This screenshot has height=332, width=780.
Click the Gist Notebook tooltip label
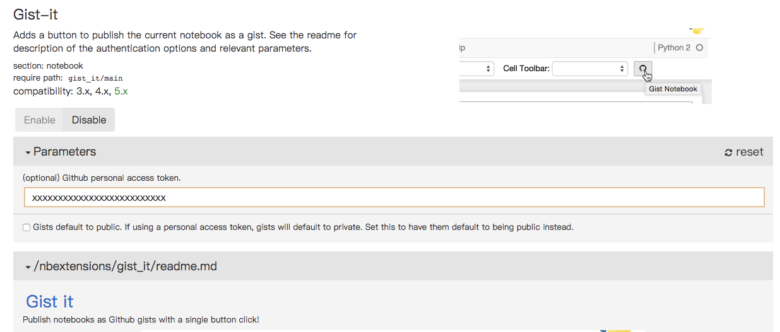[x=673, y=89]
